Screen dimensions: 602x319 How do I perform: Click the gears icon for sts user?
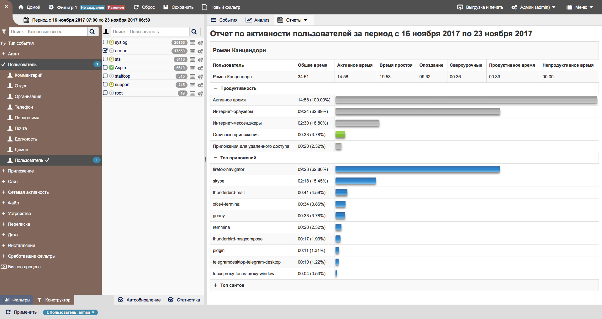point(200,59)
